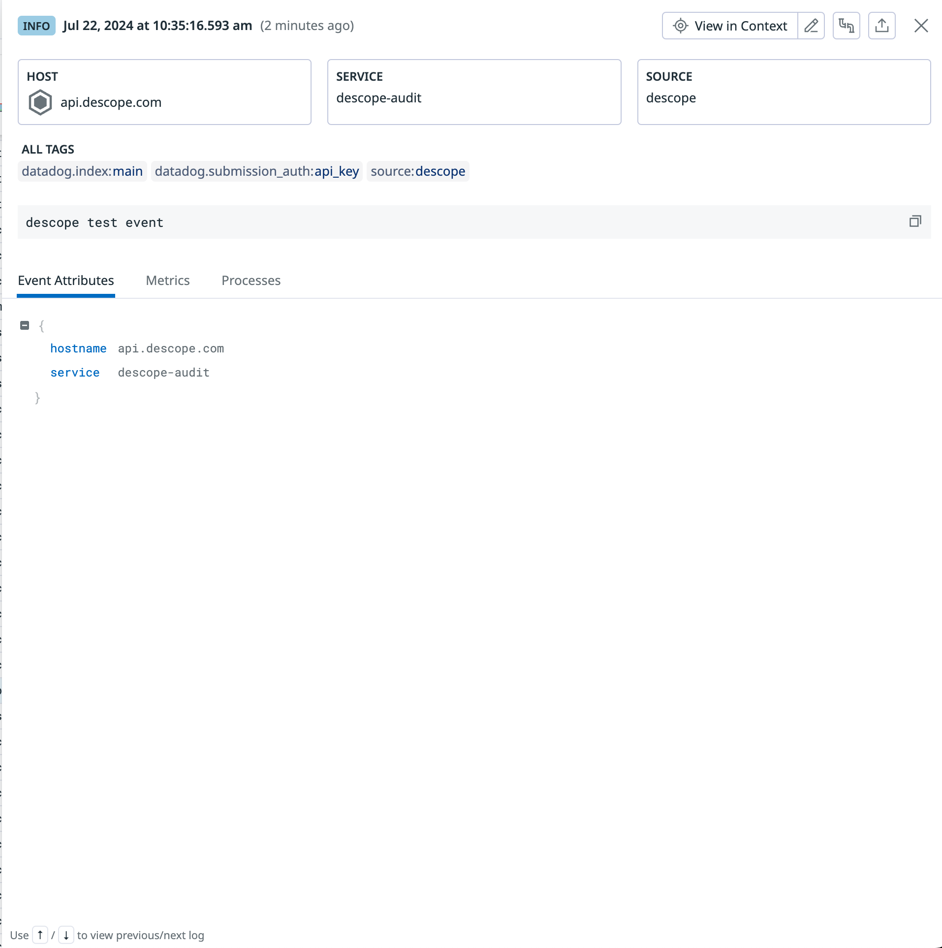Viewport: 942px width, 948px height.
Task: Open the Processes tab
Action: click(251, 280)
